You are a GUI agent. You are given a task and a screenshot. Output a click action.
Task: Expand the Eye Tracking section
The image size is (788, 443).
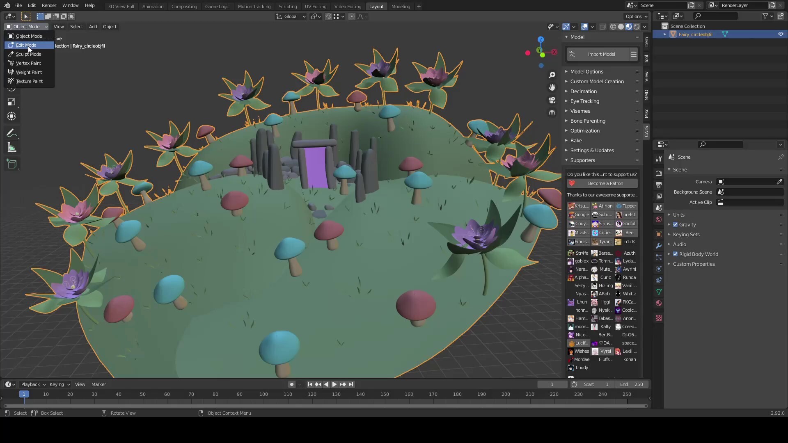coord(584,101)
